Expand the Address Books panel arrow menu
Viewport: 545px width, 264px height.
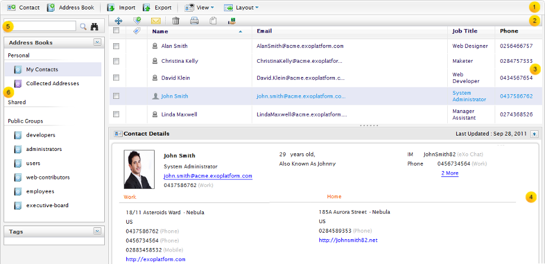[97, 43]
